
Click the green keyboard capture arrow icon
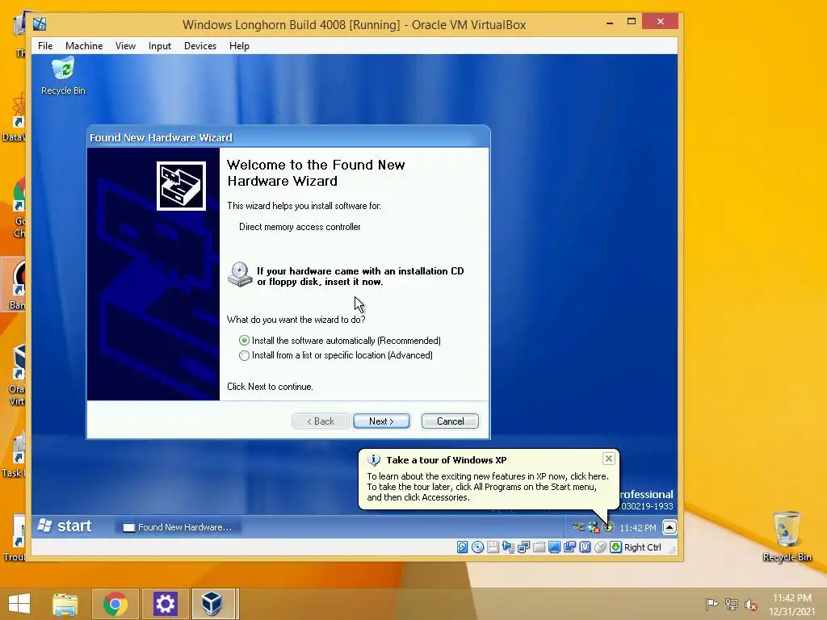(615, 547)
